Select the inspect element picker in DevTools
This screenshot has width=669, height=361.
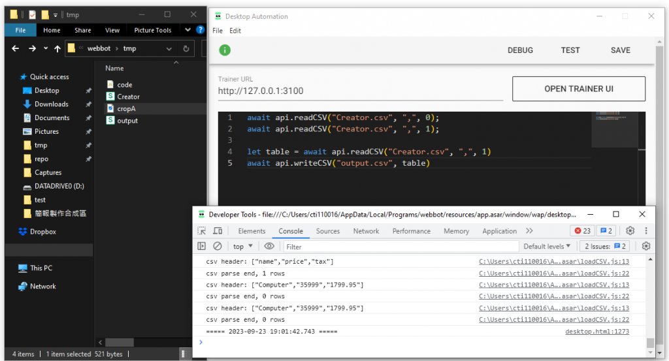tap(202, 231)
